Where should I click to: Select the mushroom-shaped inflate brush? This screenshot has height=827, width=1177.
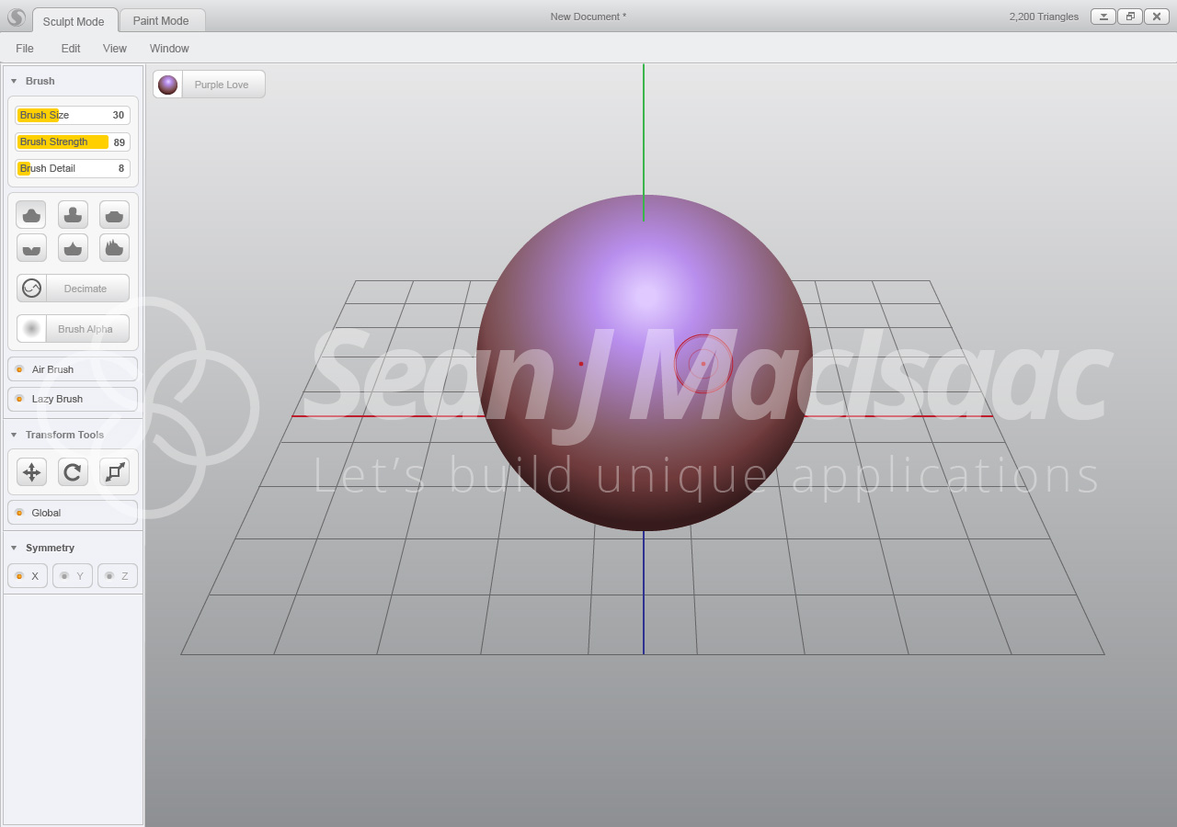(x=73, y=215)
